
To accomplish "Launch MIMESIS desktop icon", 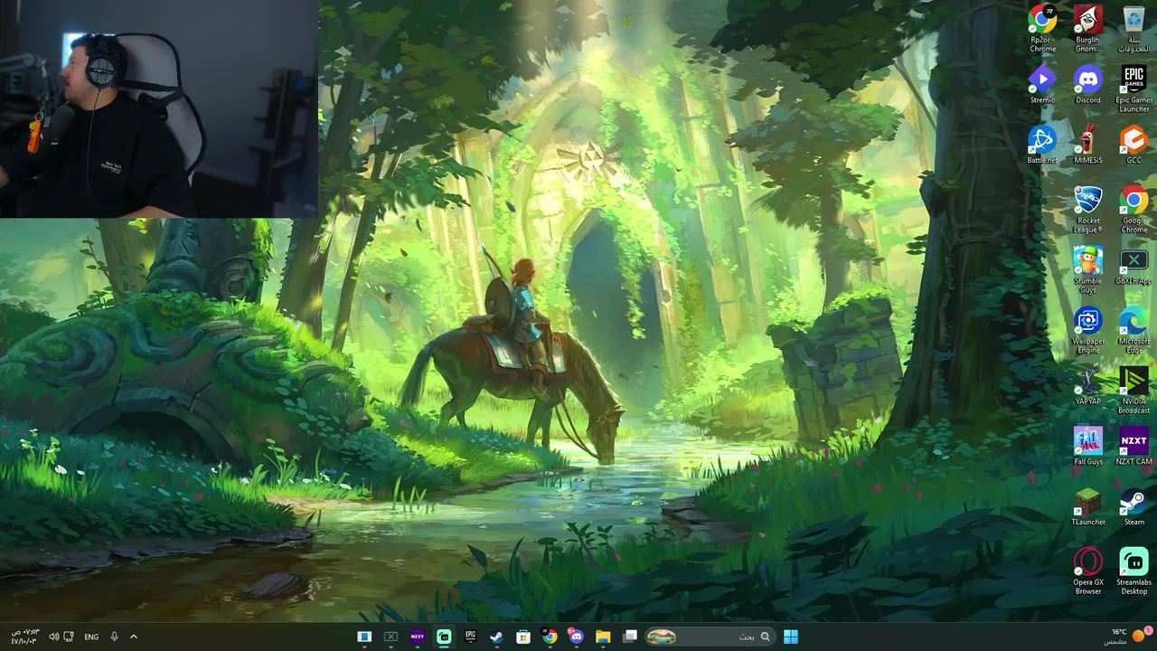I will (1087, 145).
